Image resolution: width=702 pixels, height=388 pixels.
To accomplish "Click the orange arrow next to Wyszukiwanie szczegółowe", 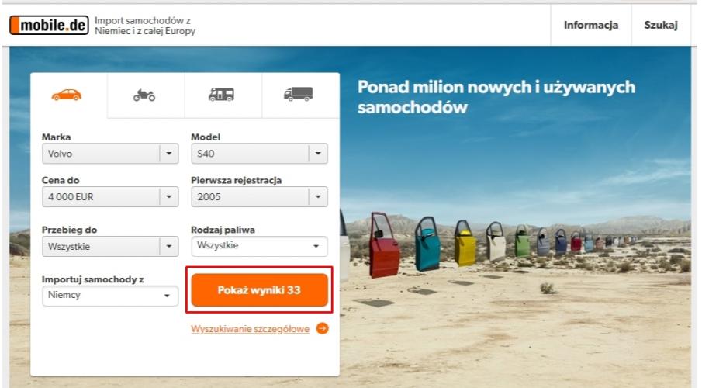I will 322,329.
